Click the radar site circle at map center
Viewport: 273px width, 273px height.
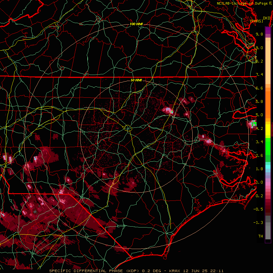coord(128,128)
